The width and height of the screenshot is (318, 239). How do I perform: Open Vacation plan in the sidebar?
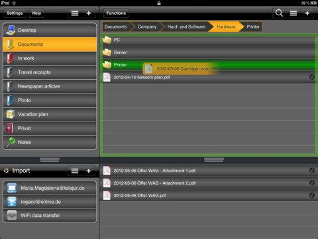[x=50, y=114]
